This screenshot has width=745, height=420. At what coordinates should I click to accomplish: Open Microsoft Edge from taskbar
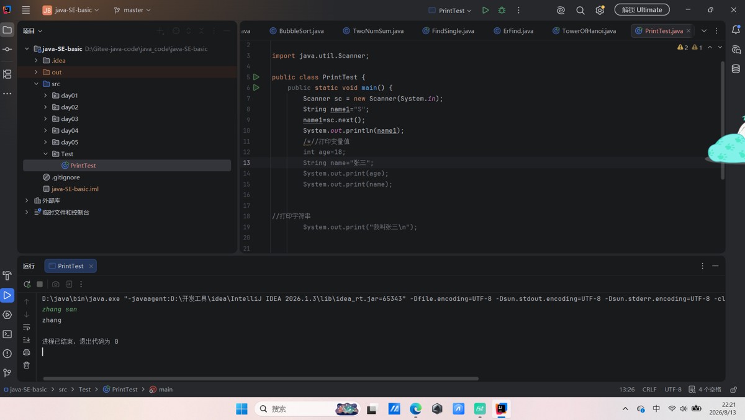click(415, 408)
